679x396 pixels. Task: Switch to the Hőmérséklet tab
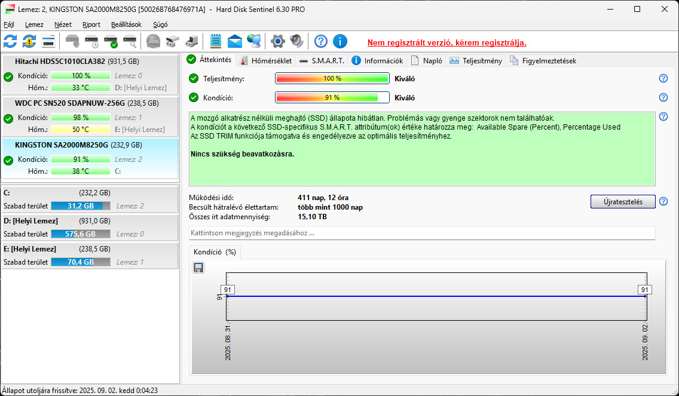click(x=266, y=60)
